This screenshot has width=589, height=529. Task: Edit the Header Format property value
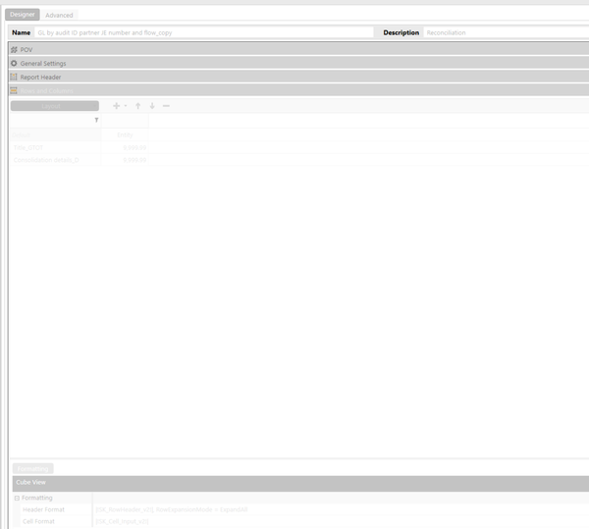click(341, 509)
